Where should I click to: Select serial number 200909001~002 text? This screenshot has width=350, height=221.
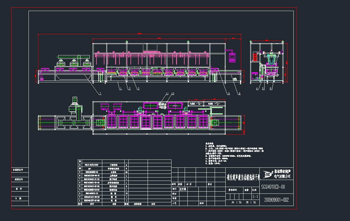point(277,200)
